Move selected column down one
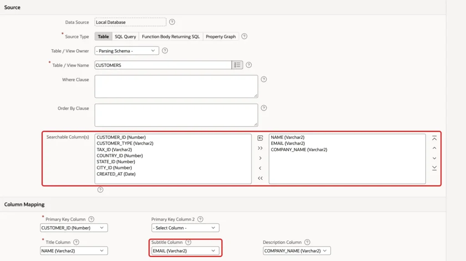The image size is (466, 261). (434, 158)
